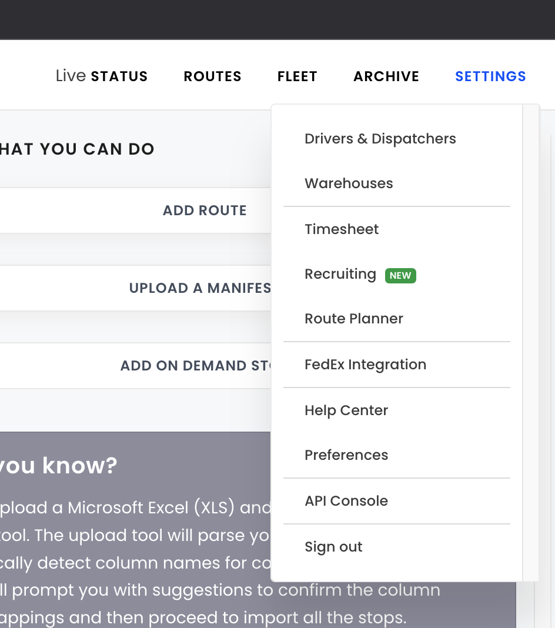Open the Live Status page
This screenshot has height=628, width=555.
coord(102,76)
